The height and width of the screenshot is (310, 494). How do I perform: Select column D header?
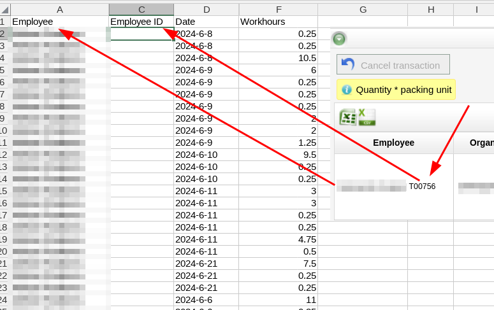(207, 10)
